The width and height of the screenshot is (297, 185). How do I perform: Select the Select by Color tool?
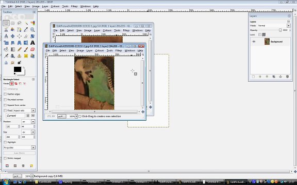[32, 23]
